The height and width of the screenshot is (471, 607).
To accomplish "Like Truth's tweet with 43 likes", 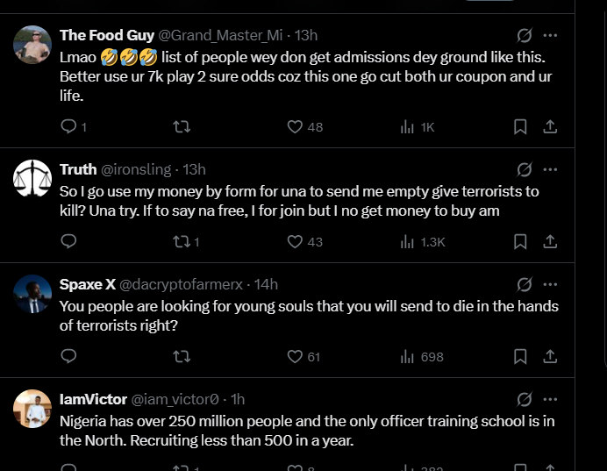I will click(296, 241).
